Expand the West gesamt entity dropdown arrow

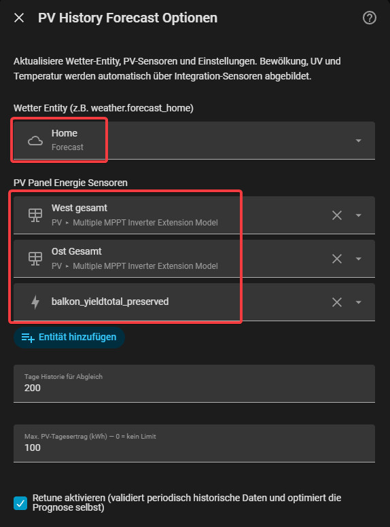pos(358,215)
